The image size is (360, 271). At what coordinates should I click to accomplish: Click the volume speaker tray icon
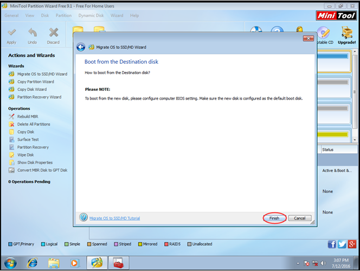[323, 263]
